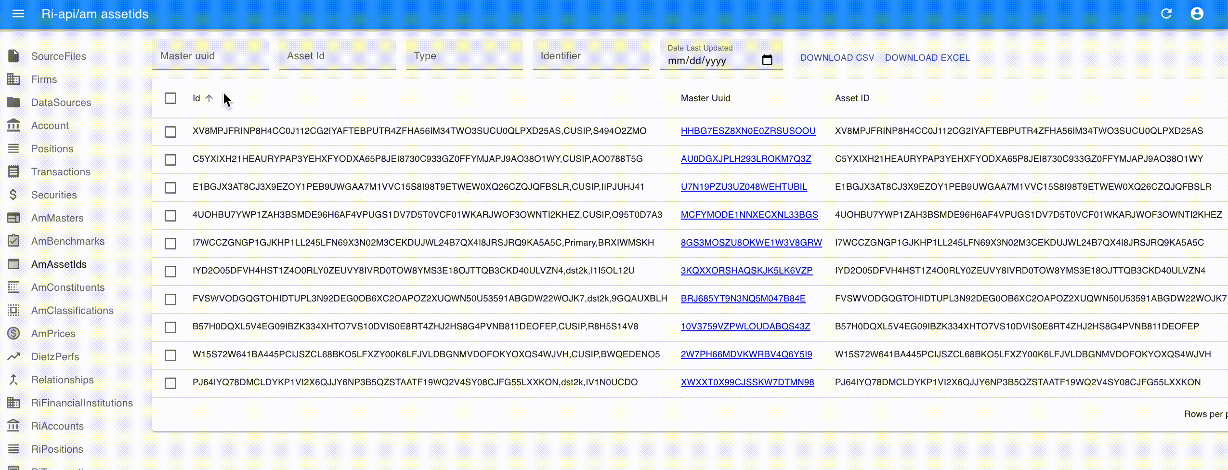Check the row starting with E1BGJX3AT8CJ3X9
Image resolution: width=1228 pixels, height=470 pixels.
tap(170, 187)
